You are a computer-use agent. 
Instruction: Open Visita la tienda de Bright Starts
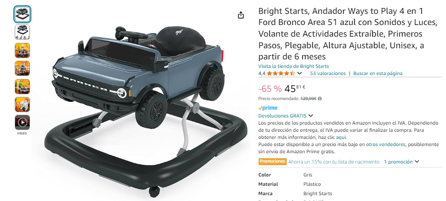293,66
